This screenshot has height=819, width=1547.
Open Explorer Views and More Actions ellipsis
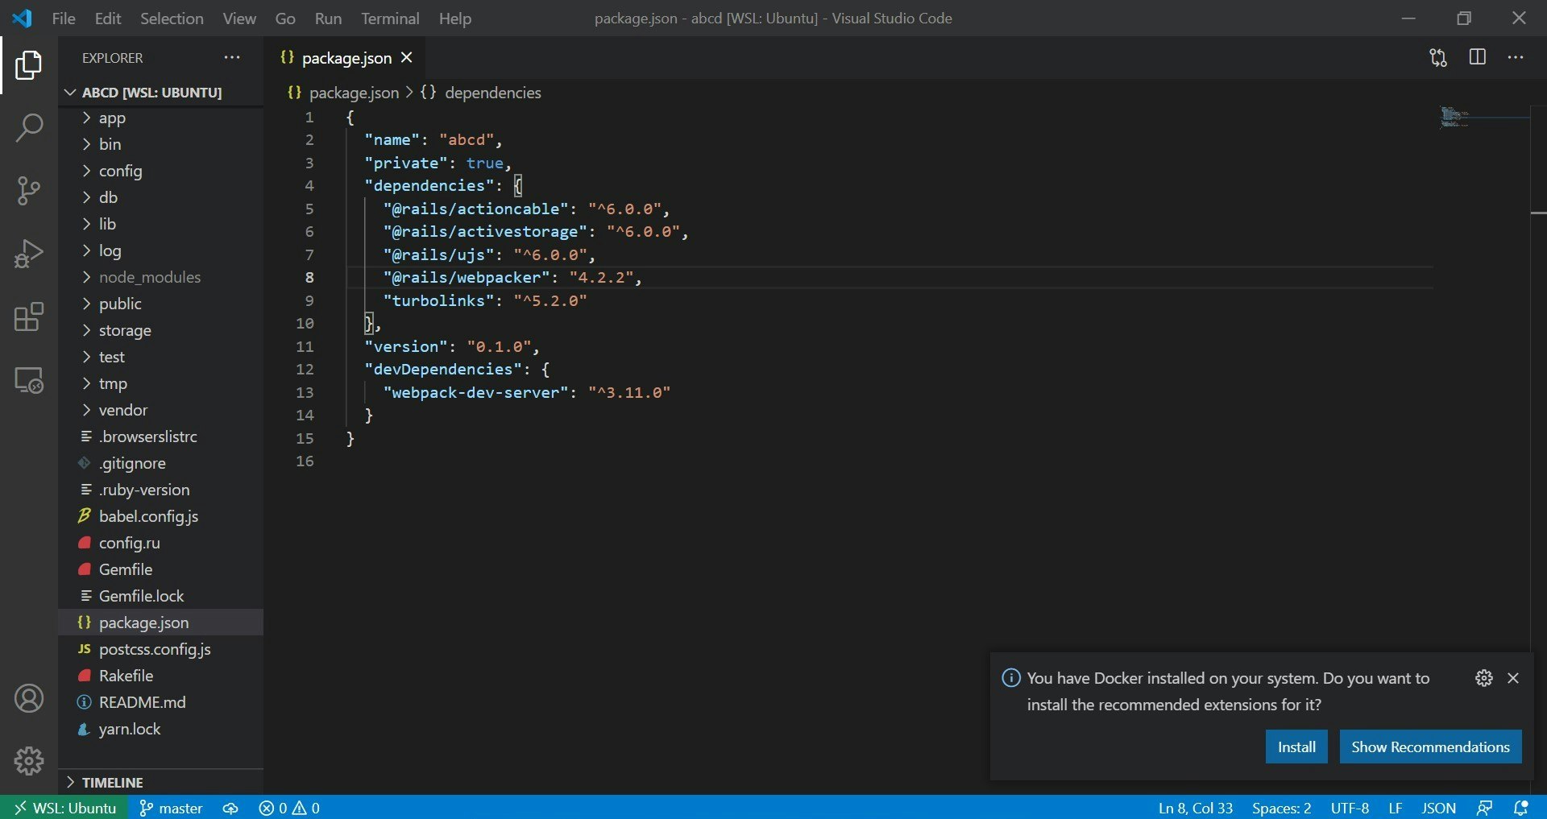[232, 57]
